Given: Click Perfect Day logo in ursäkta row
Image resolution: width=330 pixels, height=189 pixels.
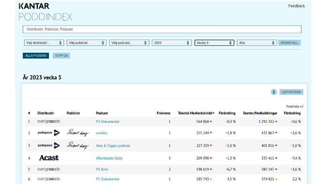Looking at the screenshot, I should tap(78, 133).
